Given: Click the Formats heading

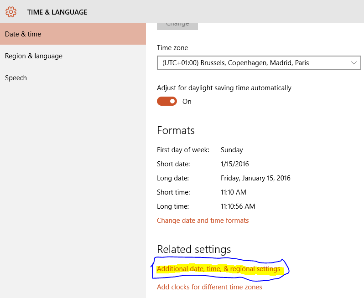Looking at the screenshot, I should tap(176, 130).
